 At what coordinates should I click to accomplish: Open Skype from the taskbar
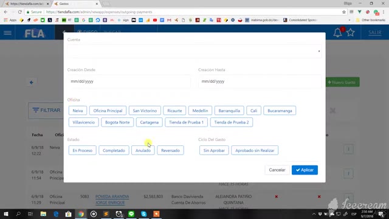coord(143,214)
